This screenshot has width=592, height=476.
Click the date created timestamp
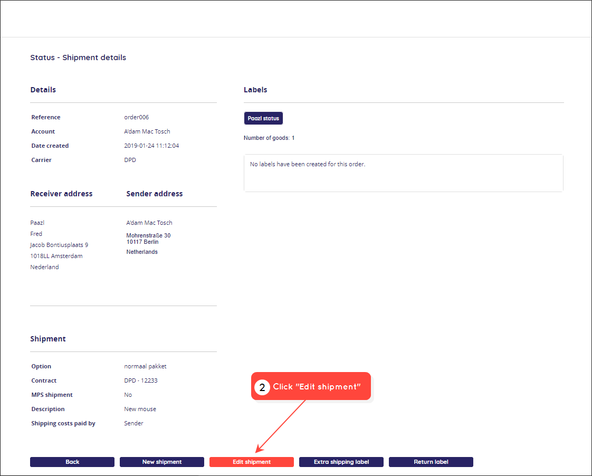(x=151, y=146)
